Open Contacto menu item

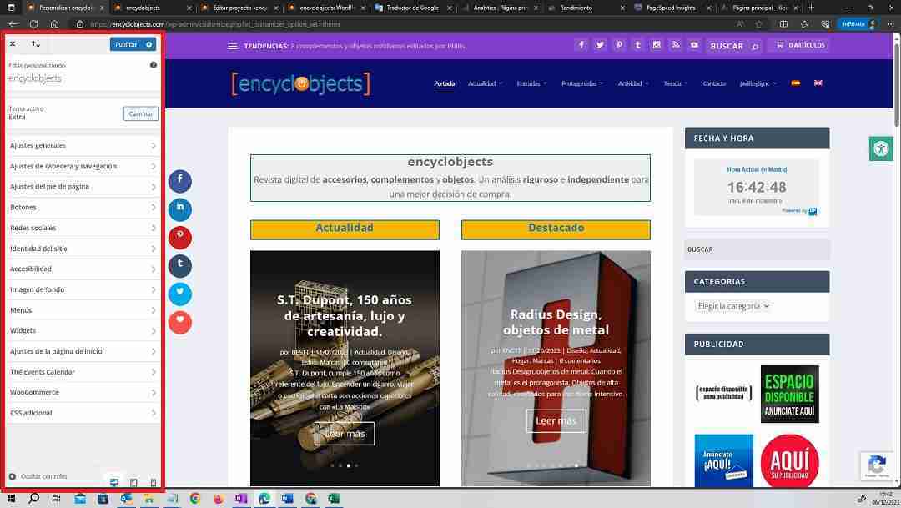click(714, 84)
